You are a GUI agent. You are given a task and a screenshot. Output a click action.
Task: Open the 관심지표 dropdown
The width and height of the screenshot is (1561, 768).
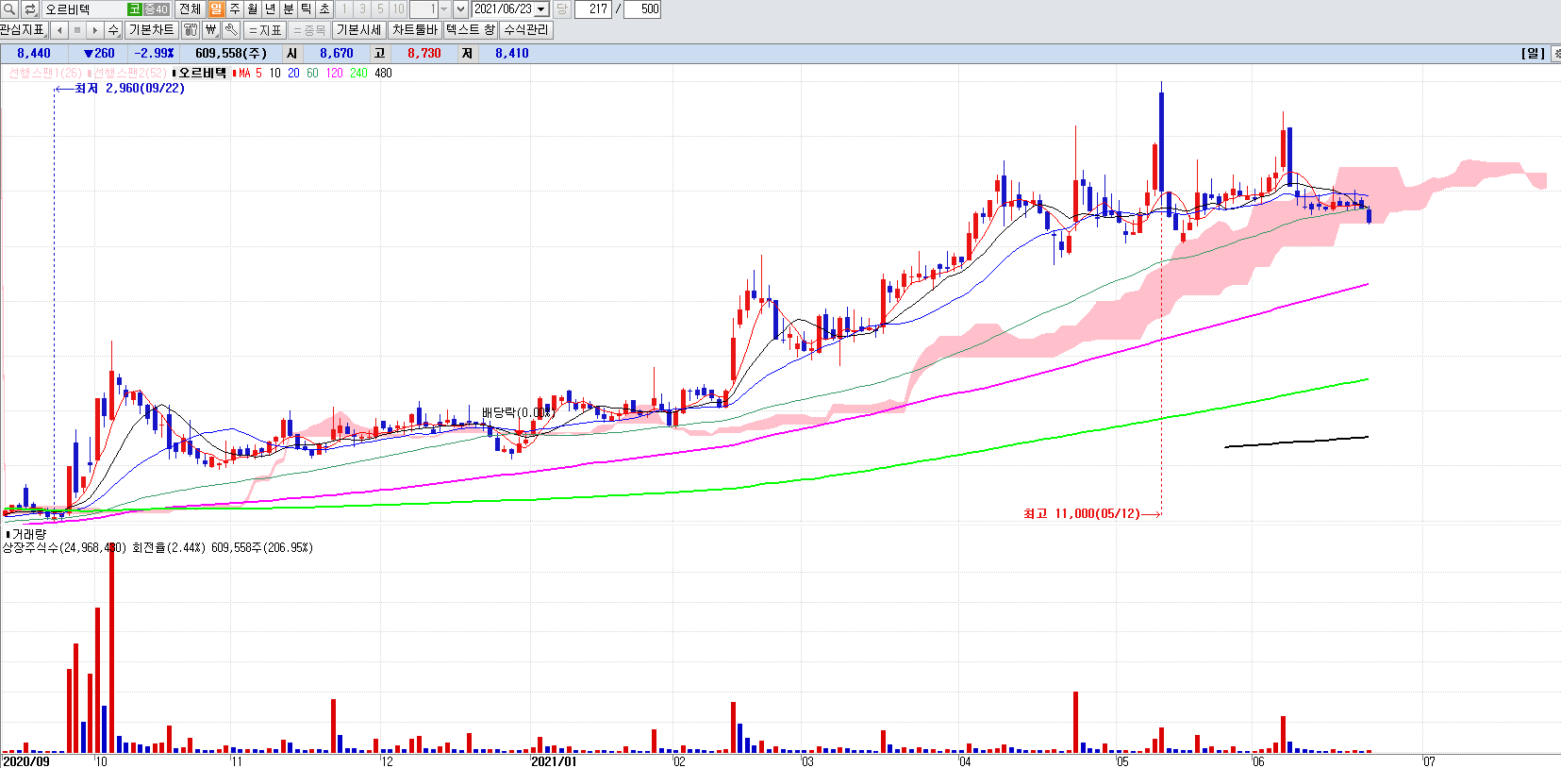(x=23, y=30)
